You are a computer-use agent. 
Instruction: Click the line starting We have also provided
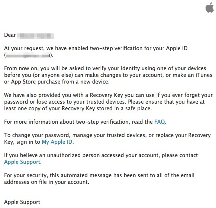click(x=109, y=95)
